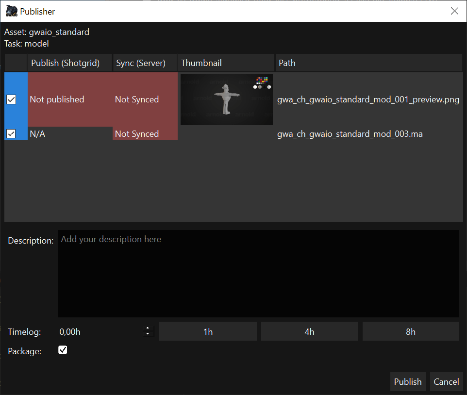Uncheck the mod_003.ma row checkbox

11,133
